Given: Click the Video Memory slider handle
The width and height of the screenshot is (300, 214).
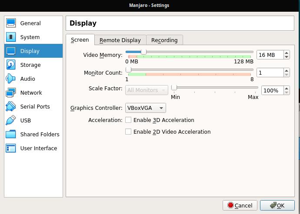Looking at the screenshot, I should 143,52.
